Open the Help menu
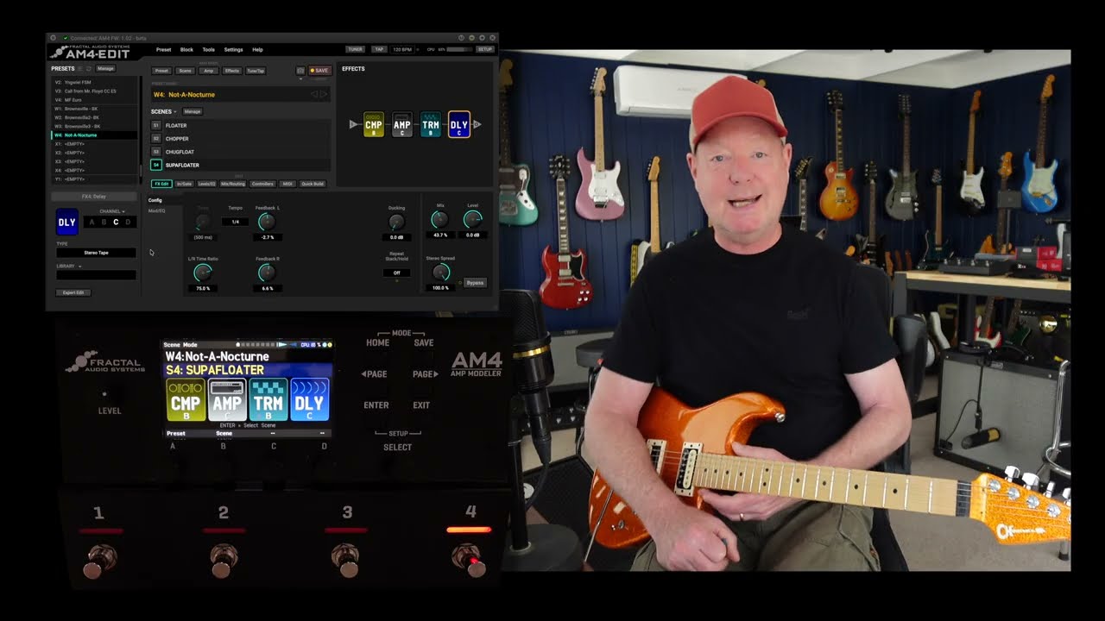Screen dimensions: 1105x621 point(257,49)
